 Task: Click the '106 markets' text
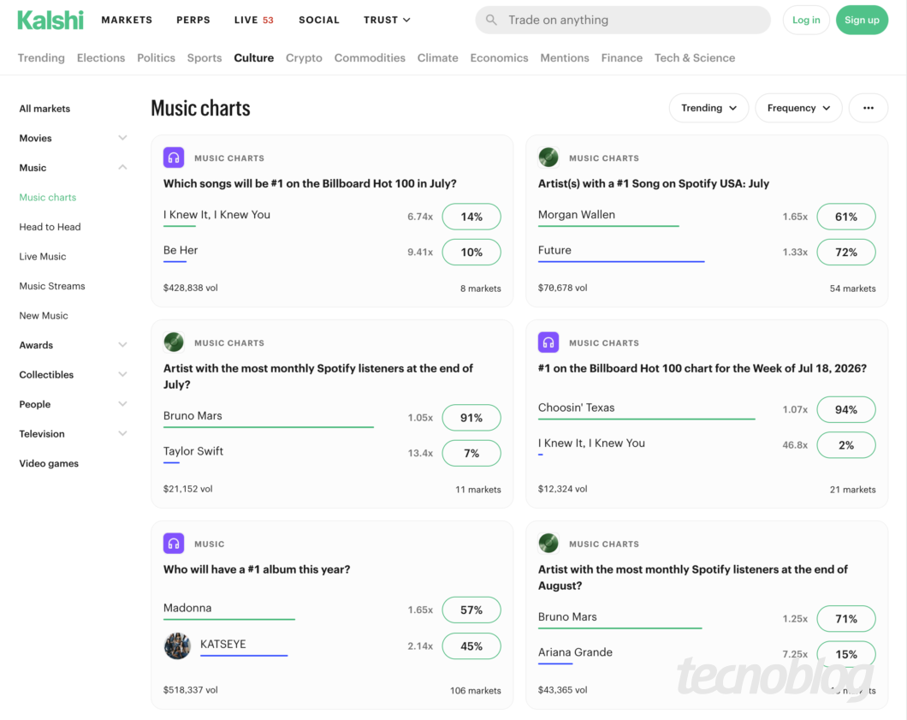(x=476, y=691)
